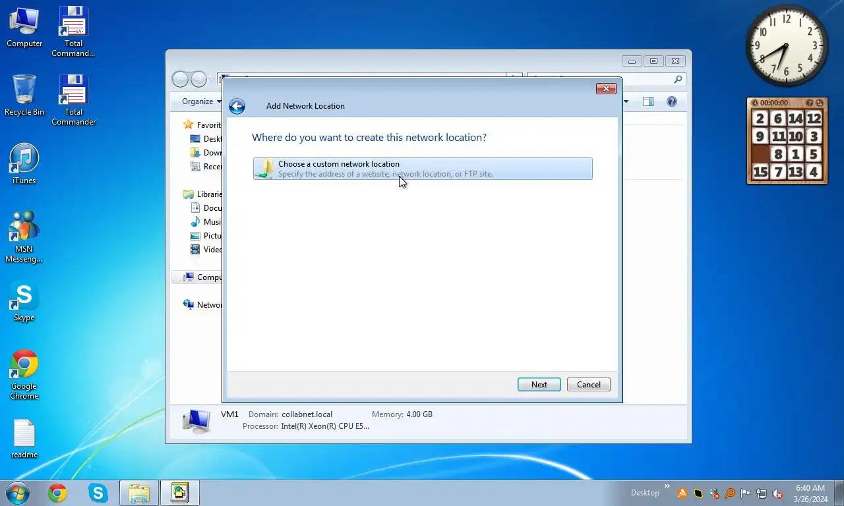Screen dimensions: 844x506
Task: Launch Chrome from the taskbar
Action: (57, 493)
